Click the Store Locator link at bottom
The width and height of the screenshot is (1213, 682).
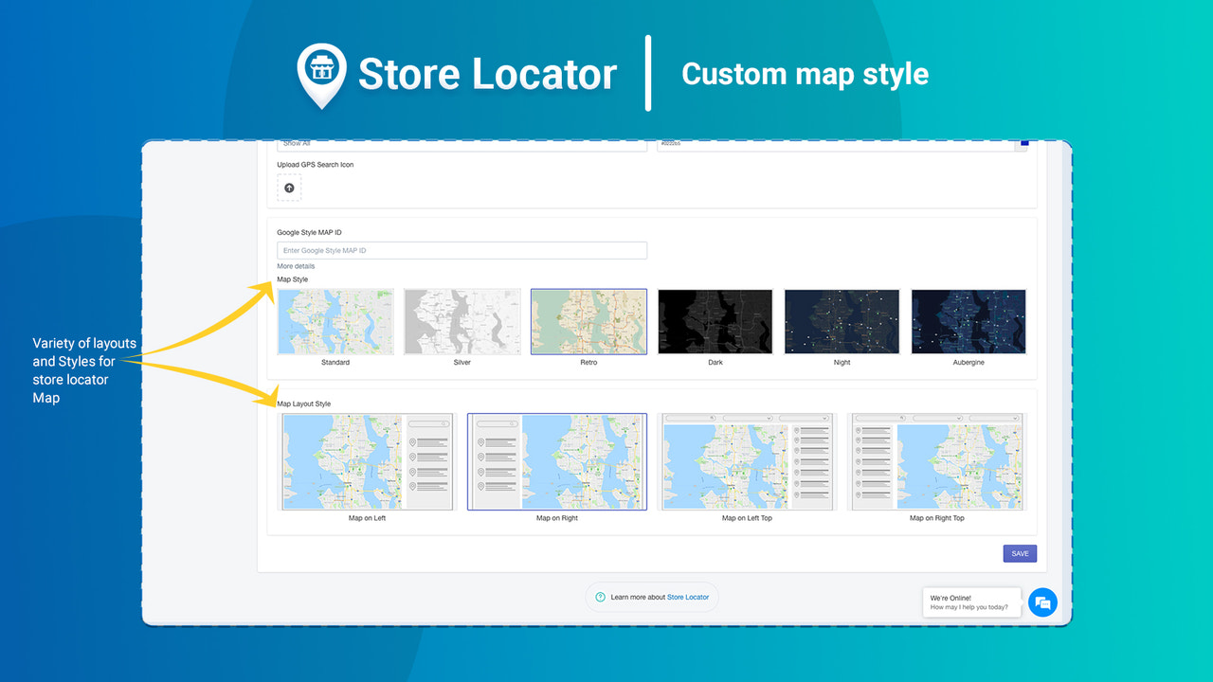[x=689, y=597]
